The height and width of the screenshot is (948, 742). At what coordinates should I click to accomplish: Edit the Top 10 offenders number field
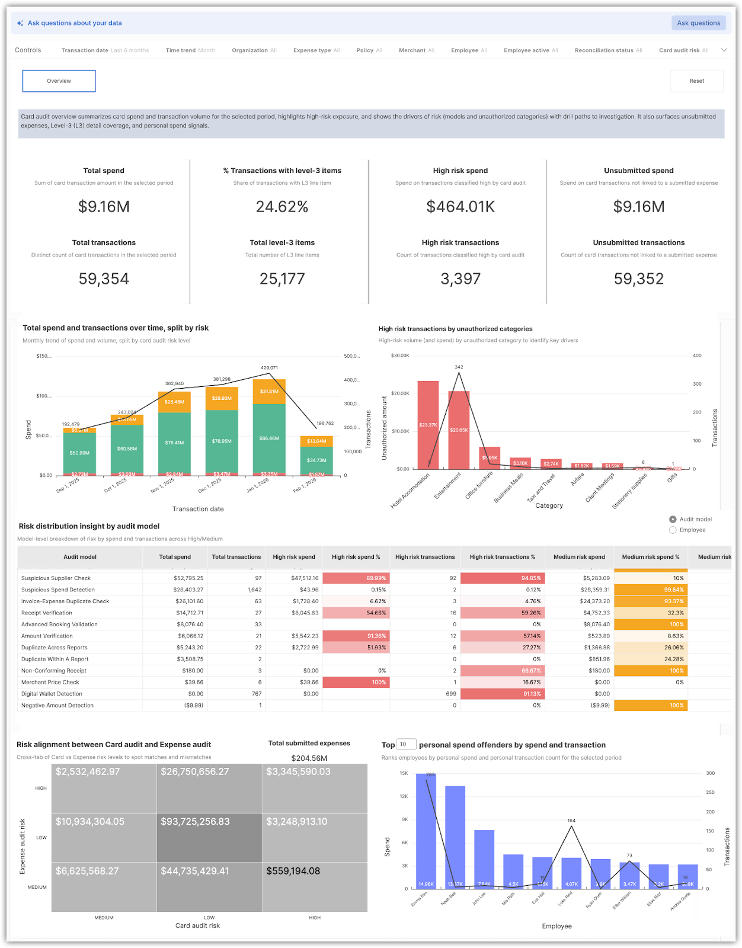tap(406, 744)
